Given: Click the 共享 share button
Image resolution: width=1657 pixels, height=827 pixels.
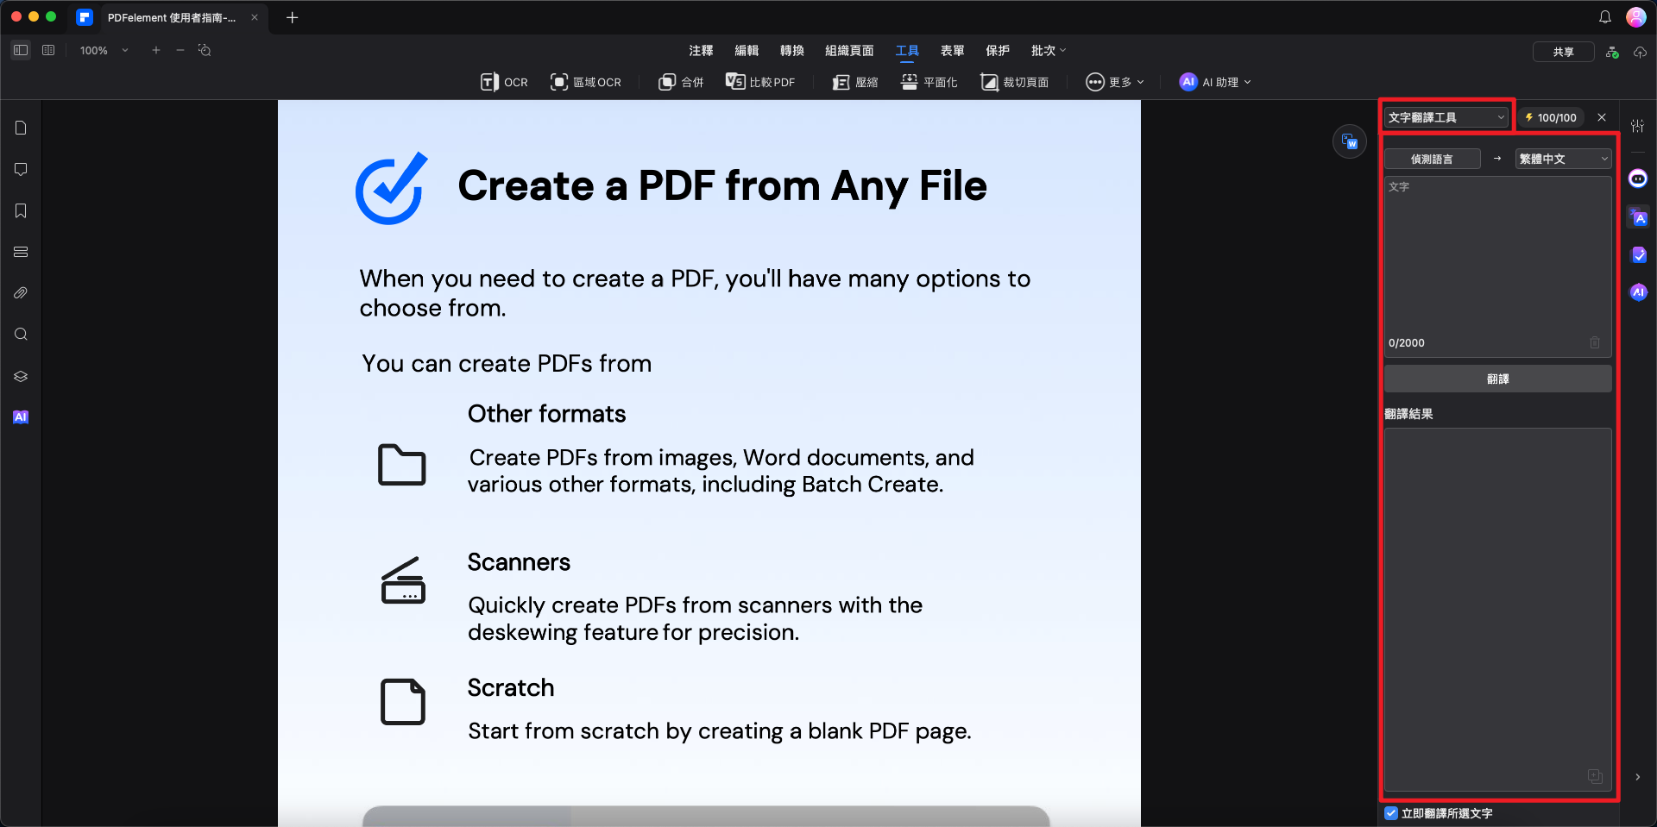Looking at the screenshot, I should [1563, 52].
